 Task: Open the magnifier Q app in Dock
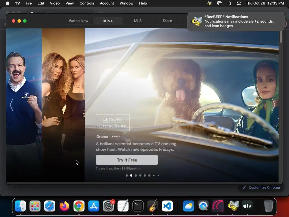[x=203, y=206]
